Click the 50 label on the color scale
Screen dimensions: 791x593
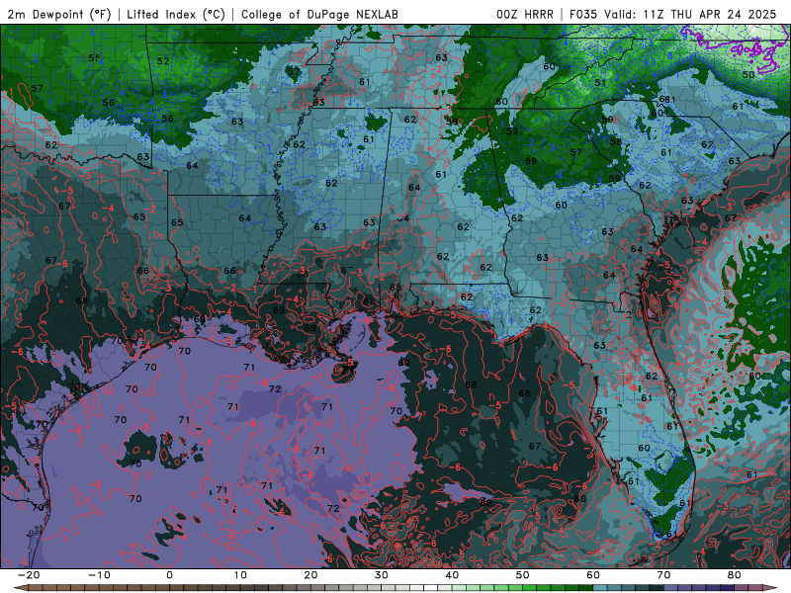coord(523,575)
